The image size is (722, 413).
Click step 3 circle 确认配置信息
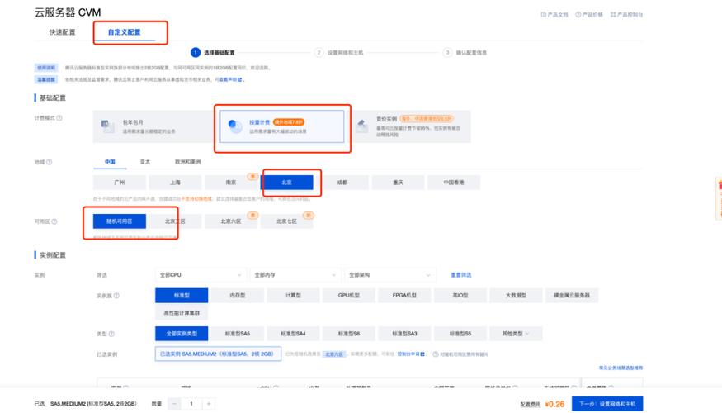(447, 53)
